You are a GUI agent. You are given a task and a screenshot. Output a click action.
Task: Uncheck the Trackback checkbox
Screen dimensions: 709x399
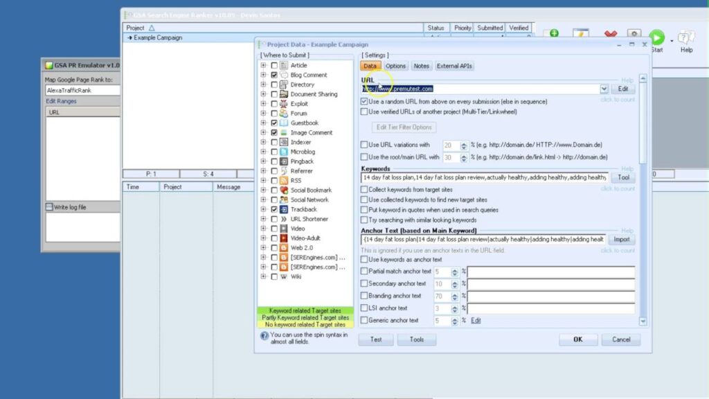pos(274,209)
